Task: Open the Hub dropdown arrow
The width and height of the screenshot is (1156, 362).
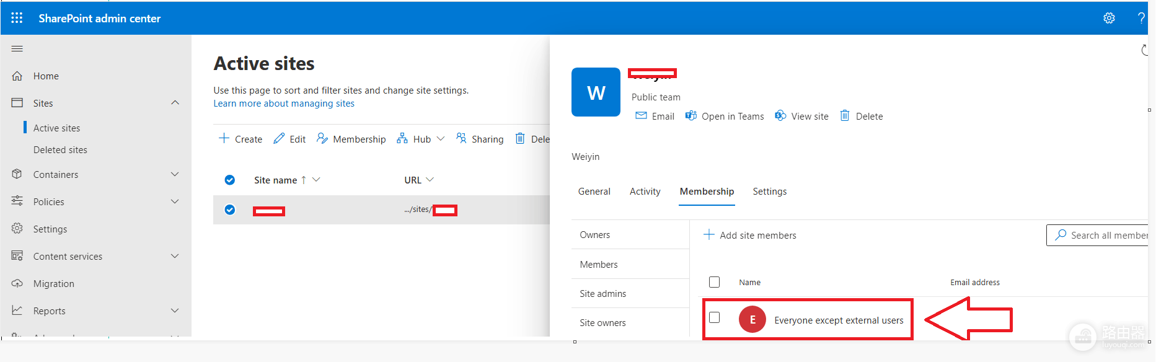Action: pyautogui.click(x=441, y=139)
